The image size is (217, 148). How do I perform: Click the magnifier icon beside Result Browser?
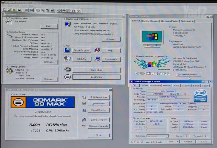[x=67, y=50]
